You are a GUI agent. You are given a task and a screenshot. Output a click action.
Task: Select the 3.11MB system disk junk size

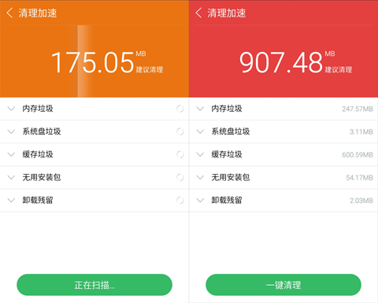(361, 131)
